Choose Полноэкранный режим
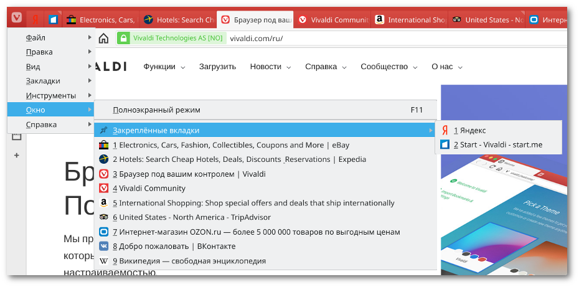The image size is (579, 287). click(x=265, y=110)
